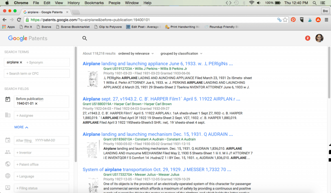Click the people icon beside Inventor

8,152
